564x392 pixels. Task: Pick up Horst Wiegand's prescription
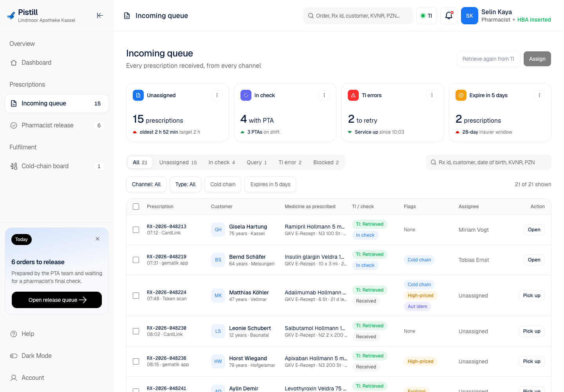(531, 361)
